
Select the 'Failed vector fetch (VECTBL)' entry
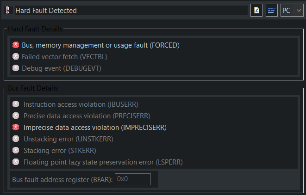[x=64, y=57]
